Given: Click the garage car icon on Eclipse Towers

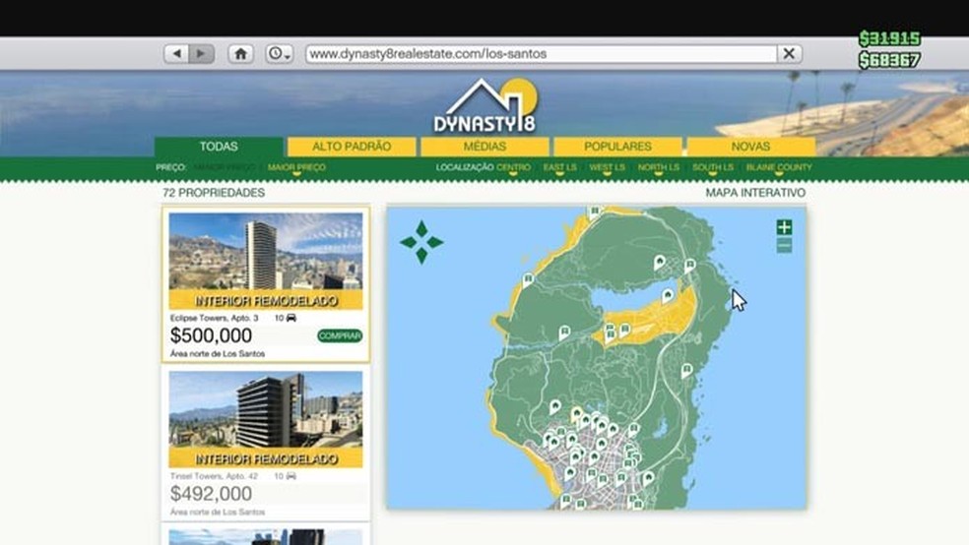Looking at the screenshot, I should click(x=291, y=318).
